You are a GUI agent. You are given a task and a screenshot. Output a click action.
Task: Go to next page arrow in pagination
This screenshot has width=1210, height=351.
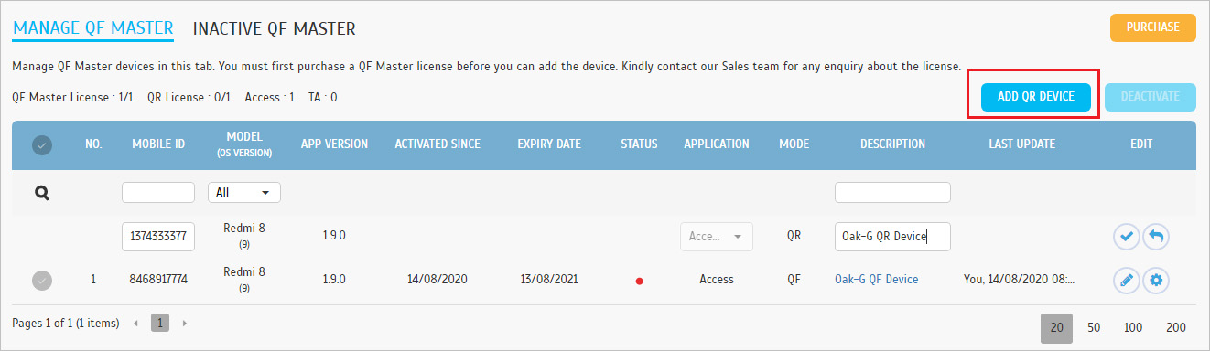184,324
